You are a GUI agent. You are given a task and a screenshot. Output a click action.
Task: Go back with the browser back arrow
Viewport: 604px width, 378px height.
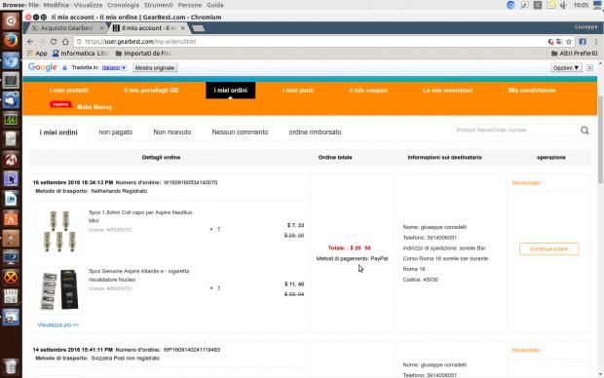30,42
